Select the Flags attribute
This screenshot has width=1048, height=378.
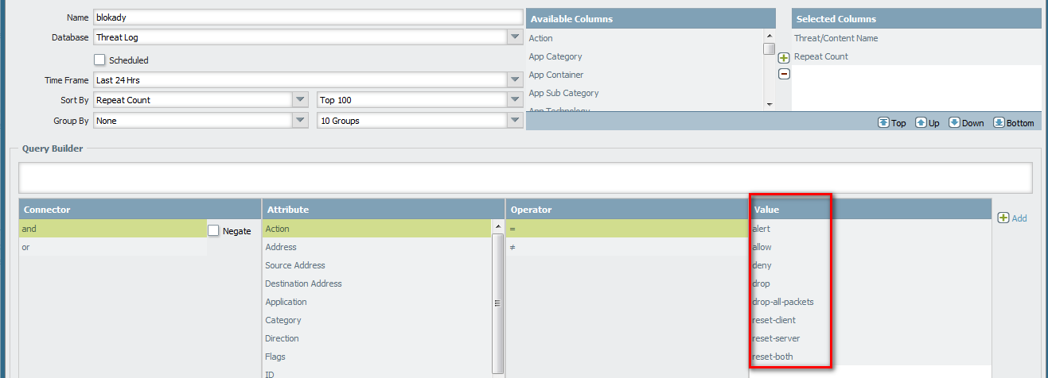[377, 357]
